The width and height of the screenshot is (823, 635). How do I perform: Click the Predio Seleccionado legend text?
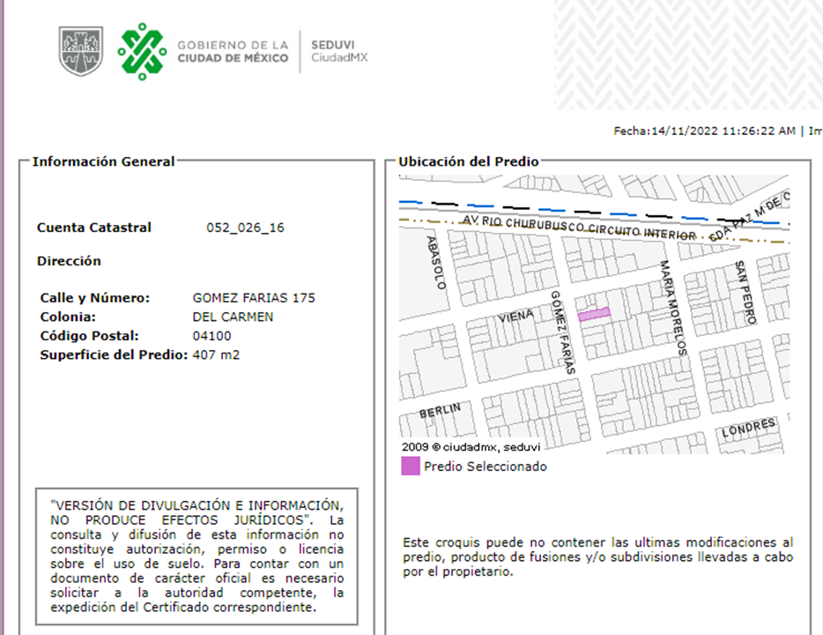point(486,467)
